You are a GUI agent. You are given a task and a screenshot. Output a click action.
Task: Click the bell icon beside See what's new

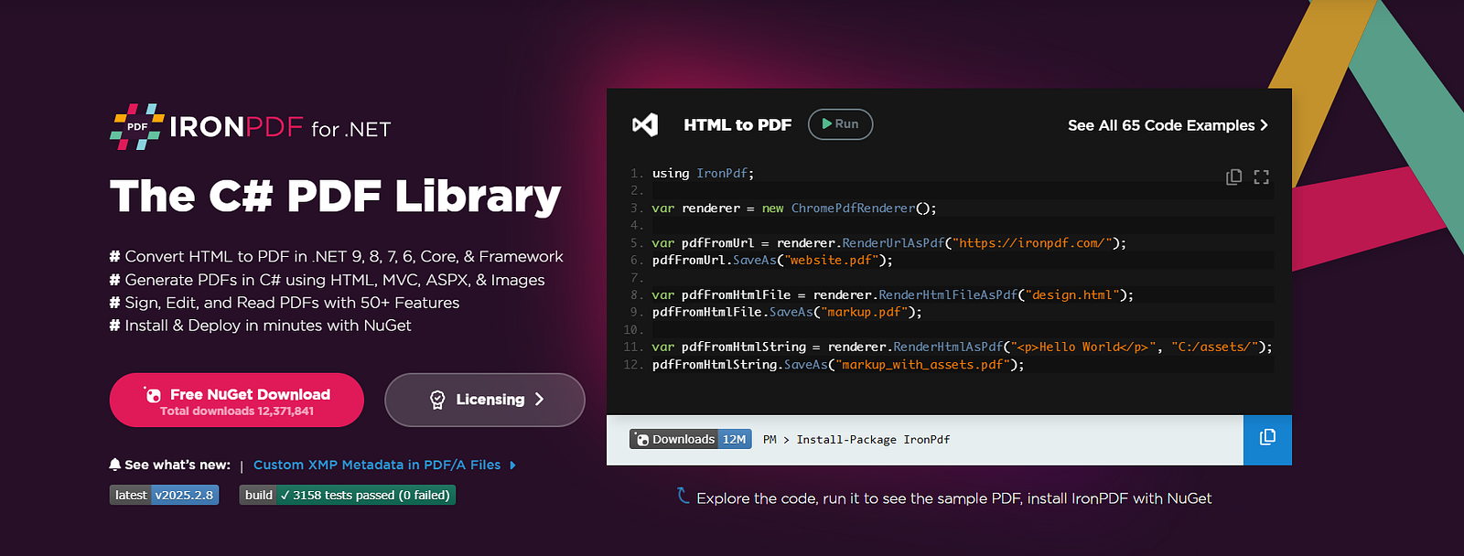point(115,465)
